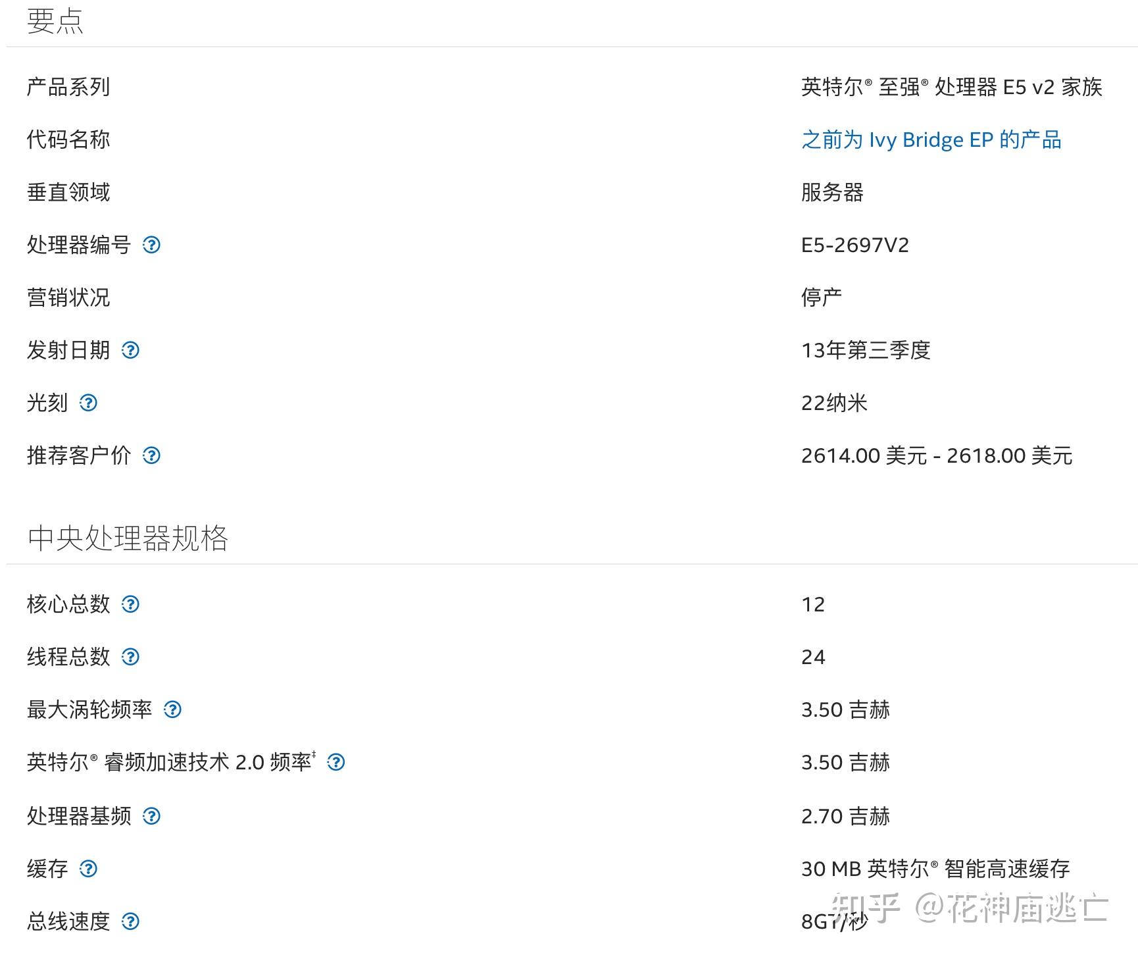Select the 30 MB 英特尔 智能高速缓存 value
This screenshot has height=953, width=1138.
(x=935, y=869)
